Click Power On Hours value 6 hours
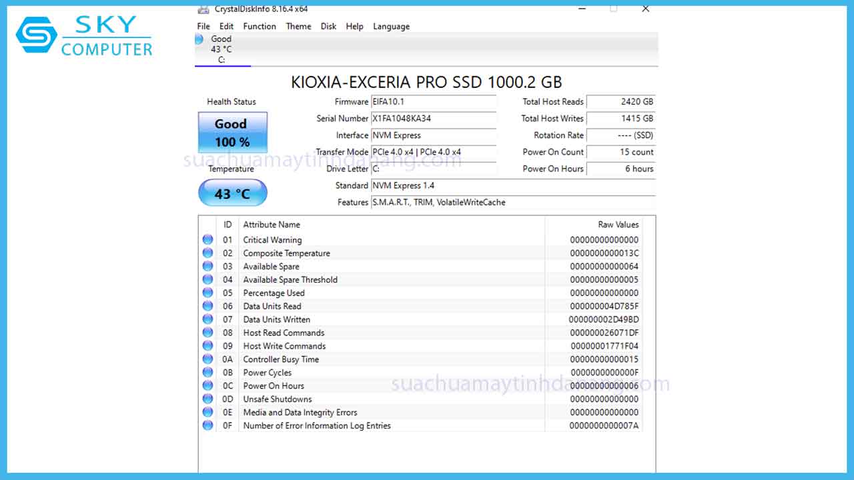 point(620,169)
